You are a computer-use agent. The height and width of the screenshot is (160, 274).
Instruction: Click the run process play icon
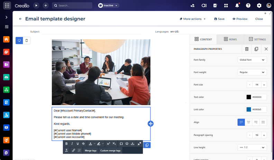pyautogui.click(x=36, y=6)
